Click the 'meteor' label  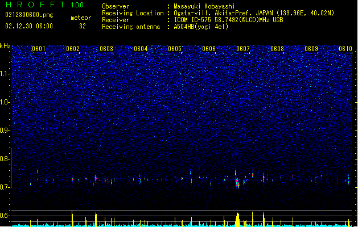coord(81,18)
